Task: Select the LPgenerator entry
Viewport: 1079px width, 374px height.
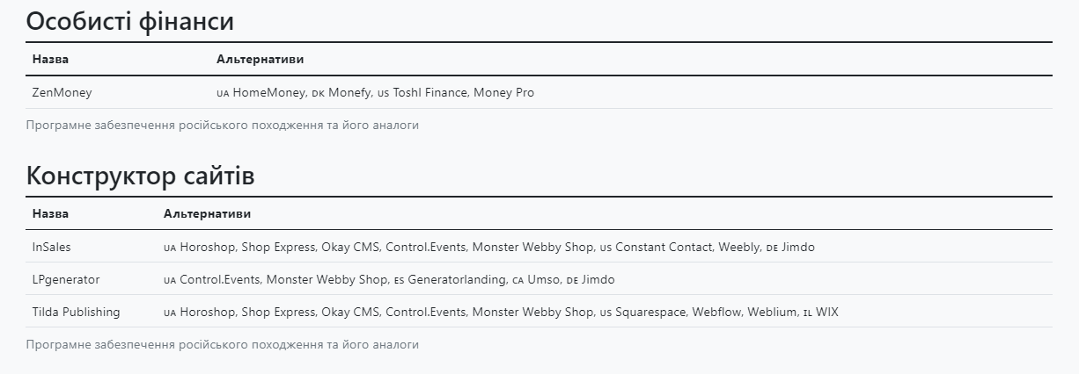Action: pos(66,279)
